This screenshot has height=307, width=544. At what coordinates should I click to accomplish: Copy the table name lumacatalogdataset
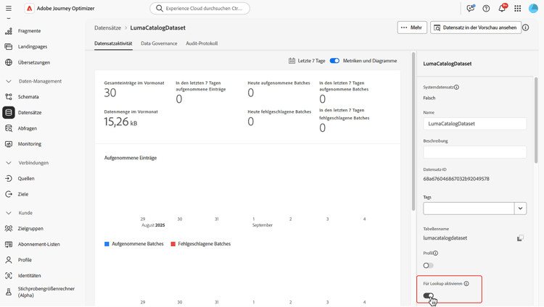(520, 238)
